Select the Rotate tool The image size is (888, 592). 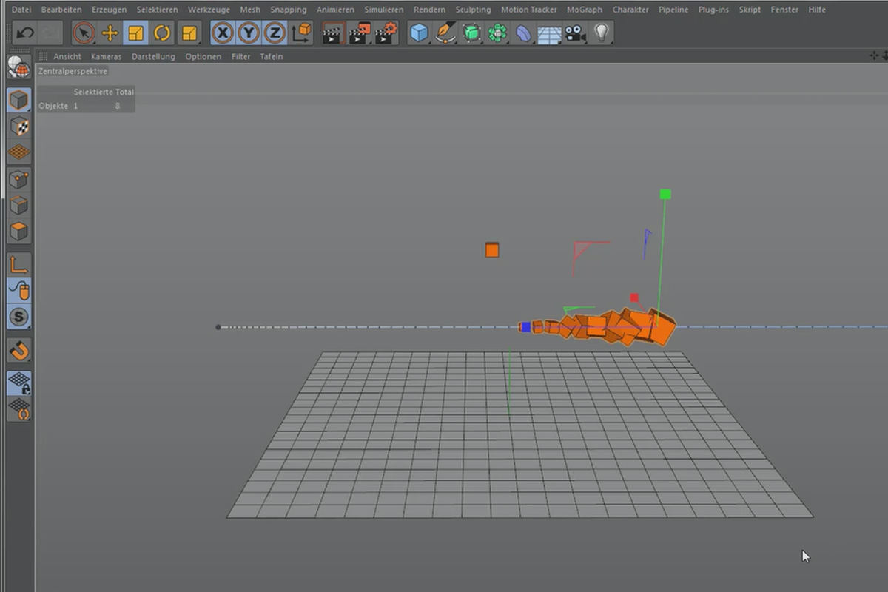[161, 33]
